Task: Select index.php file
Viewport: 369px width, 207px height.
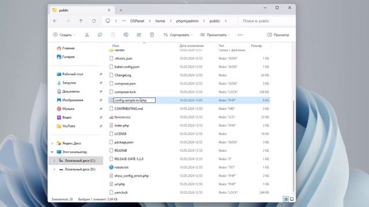Action: [x=122, y=125]
